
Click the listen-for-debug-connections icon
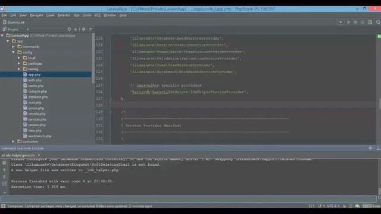[x=363, y=23]
